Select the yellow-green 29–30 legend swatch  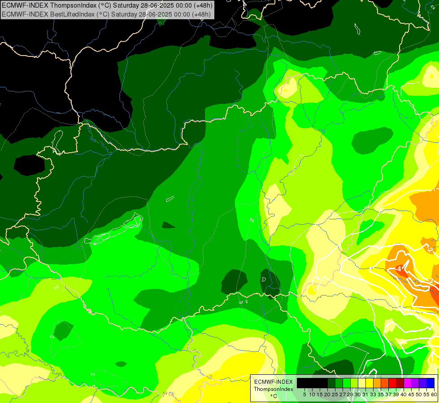pyautogui.click(x=354, y=383)
